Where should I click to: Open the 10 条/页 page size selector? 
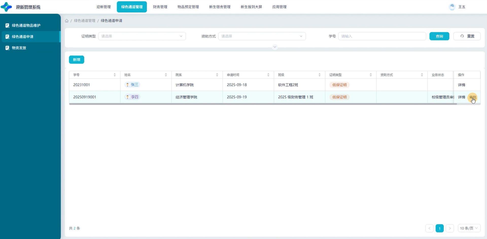(x=469, y=228)
